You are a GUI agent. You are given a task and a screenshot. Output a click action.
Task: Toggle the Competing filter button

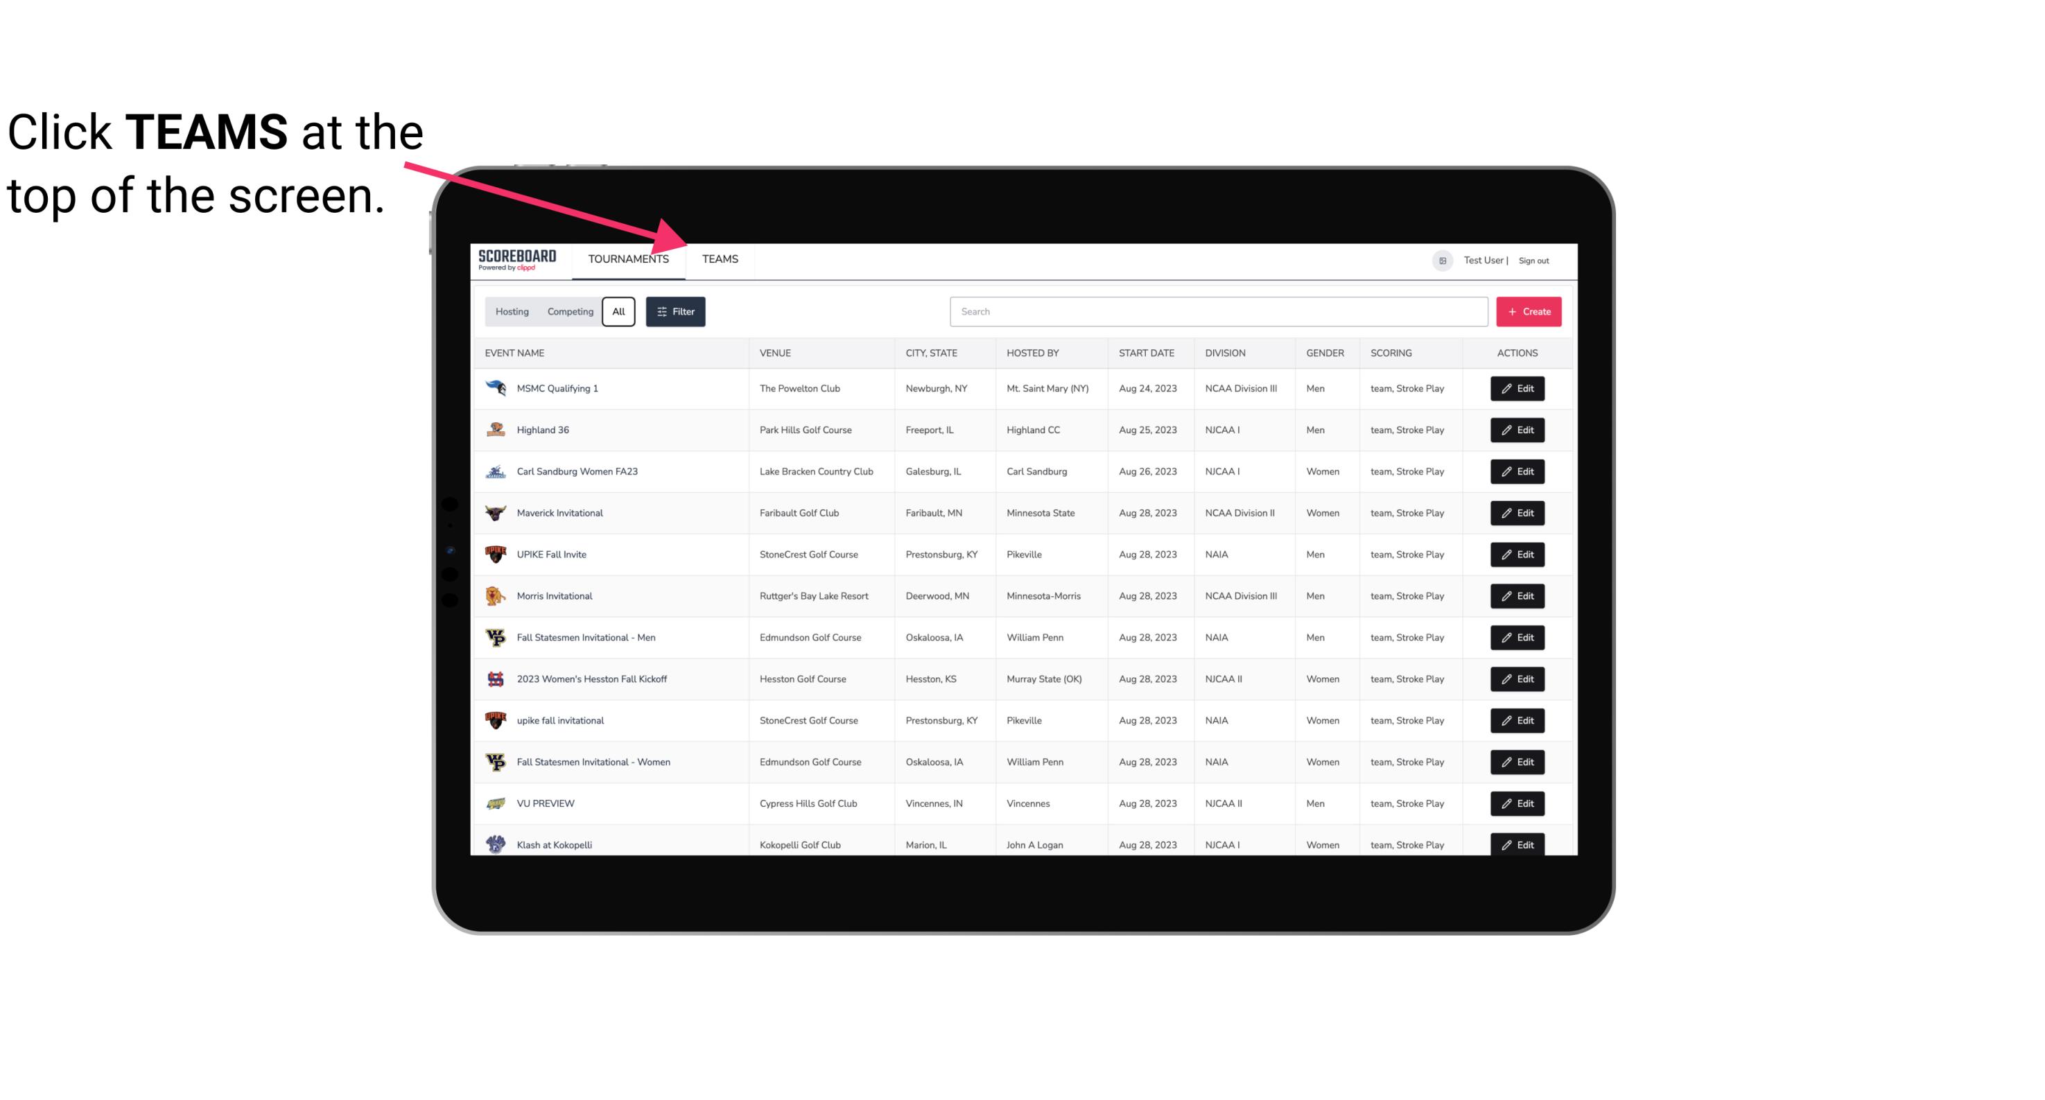click(x=568, y=312)
